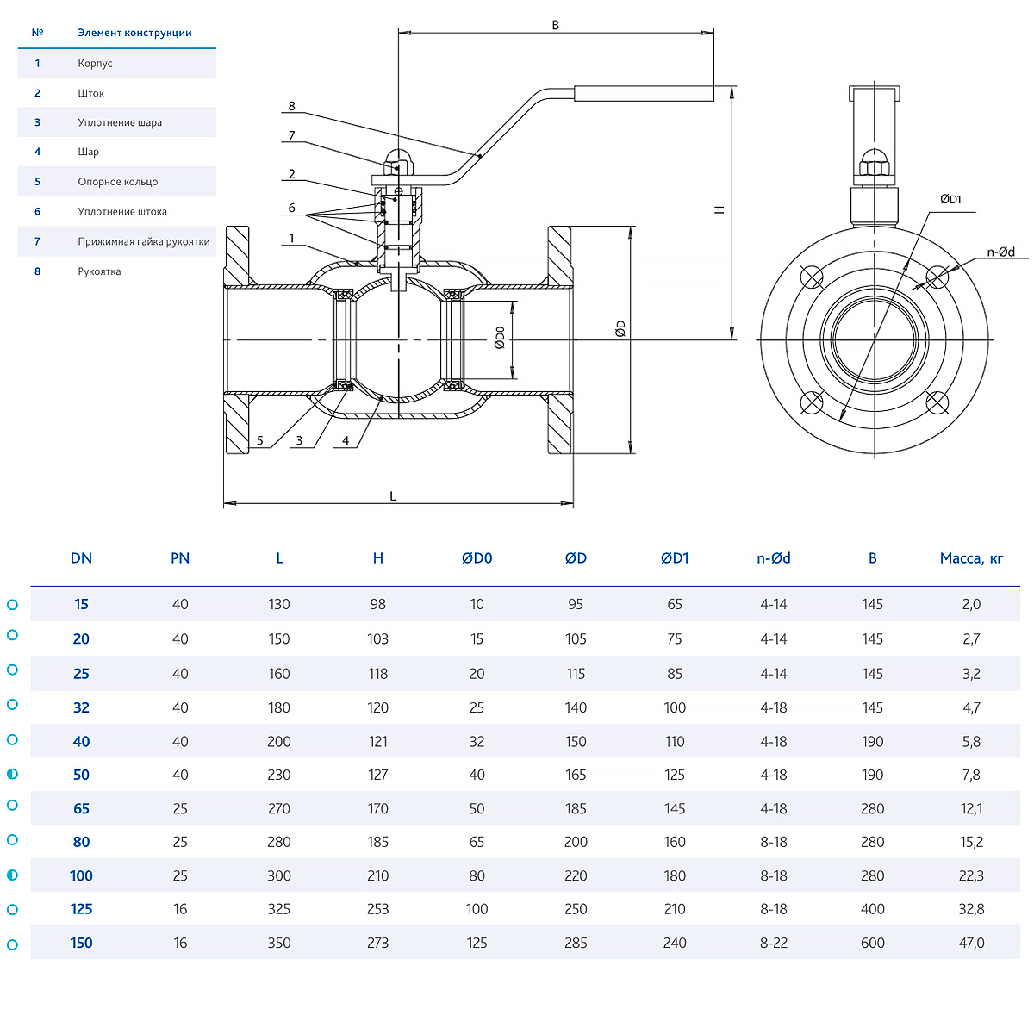
Task: Click the circle marker beside DN 150 row
Action: pyautogui.click(x=12, y=944)
